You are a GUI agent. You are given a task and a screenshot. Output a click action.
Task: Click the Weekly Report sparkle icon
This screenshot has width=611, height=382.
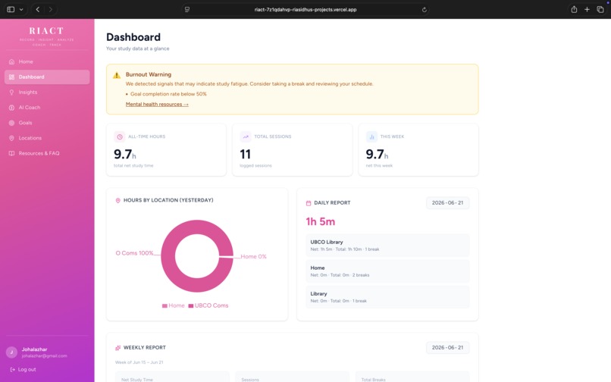coord(117,348)
